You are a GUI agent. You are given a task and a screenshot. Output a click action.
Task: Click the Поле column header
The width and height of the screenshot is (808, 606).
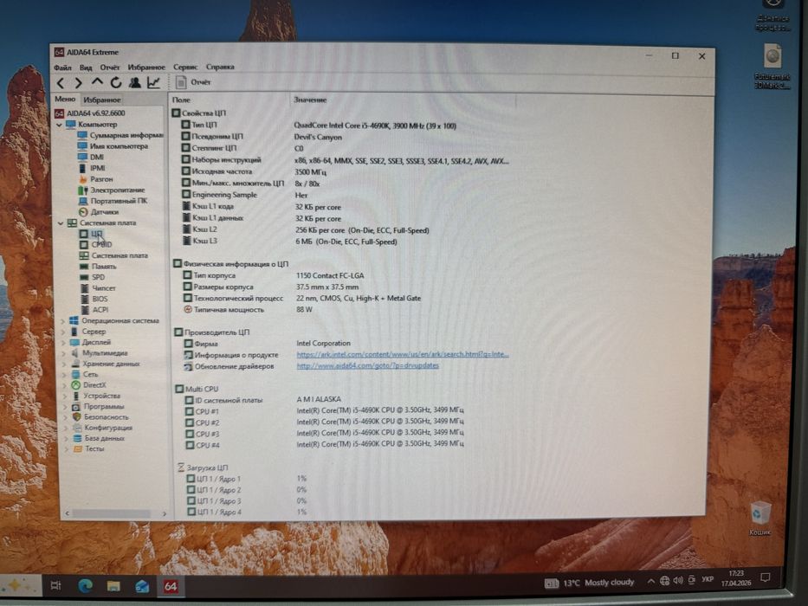point(181,100)
